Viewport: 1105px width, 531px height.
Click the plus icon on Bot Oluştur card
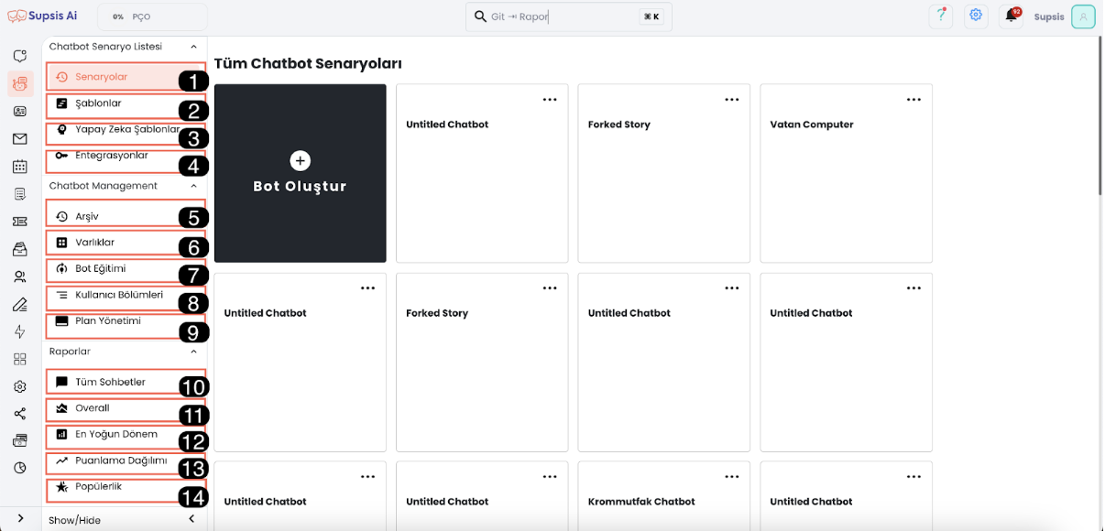coord(300,160)
